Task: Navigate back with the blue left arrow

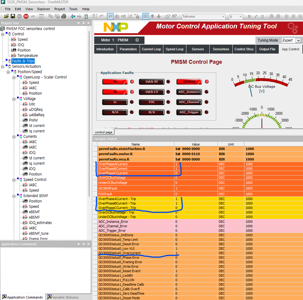Action: pos(73,16)
